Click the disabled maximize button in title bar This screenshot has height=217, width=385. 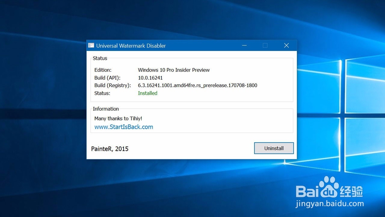265,45
